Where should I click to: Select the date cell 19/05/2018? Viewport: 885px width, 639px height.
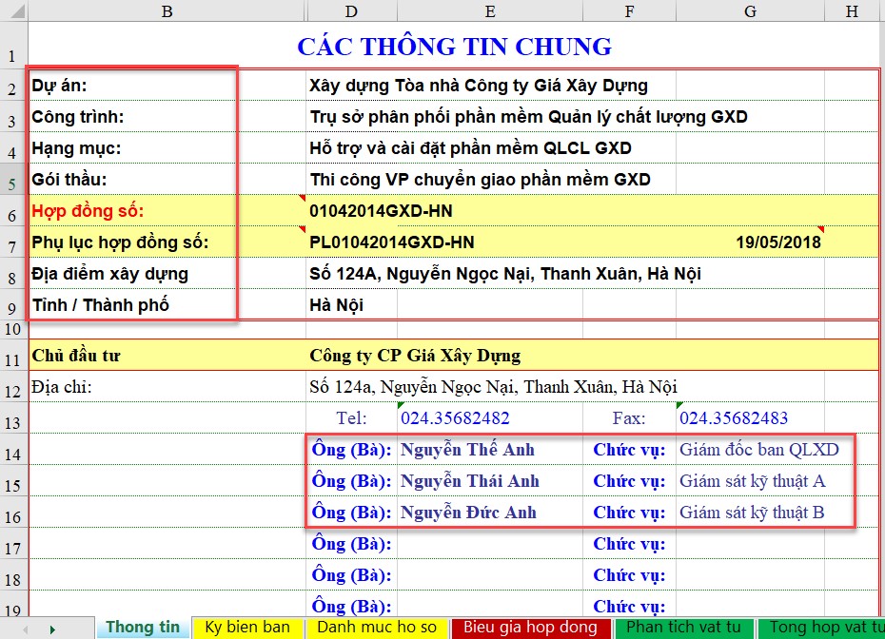click(777, 242)
